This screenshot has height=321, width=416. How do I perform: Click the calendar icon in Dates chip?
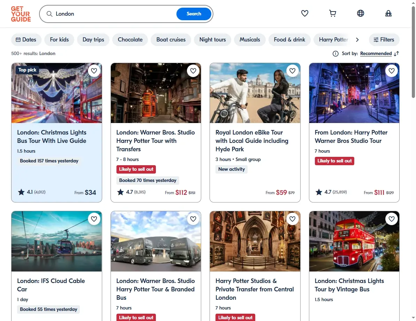(18, 39)
